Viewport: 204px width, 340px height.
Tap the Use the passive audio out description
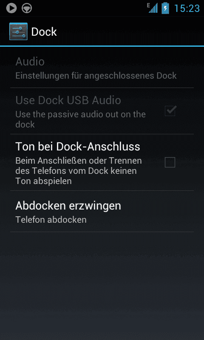coord(80,119)
